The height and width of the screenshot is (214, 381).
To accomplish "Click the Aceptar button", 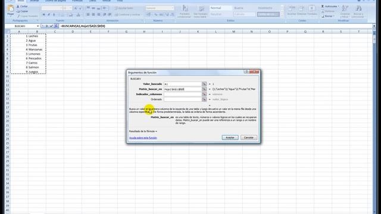I will coord(230,137).
